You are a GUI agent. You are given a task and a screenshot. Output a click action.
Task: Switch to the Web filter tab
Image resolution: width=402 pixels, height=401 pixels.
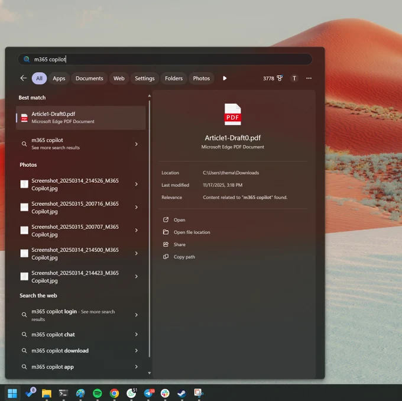[x=119, y=78]
